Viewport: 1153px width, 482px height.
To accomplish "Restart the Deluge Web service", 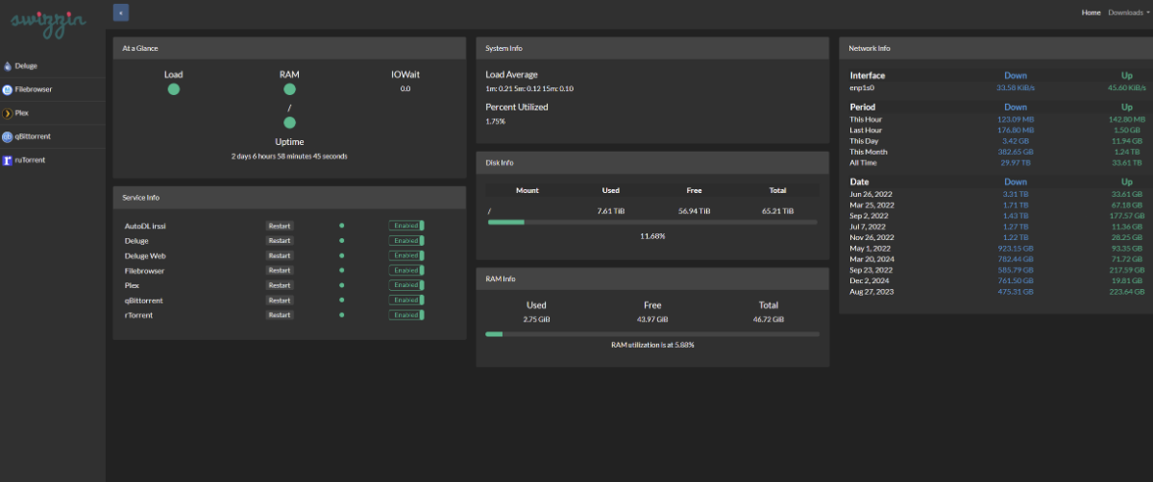I will 280,255.
